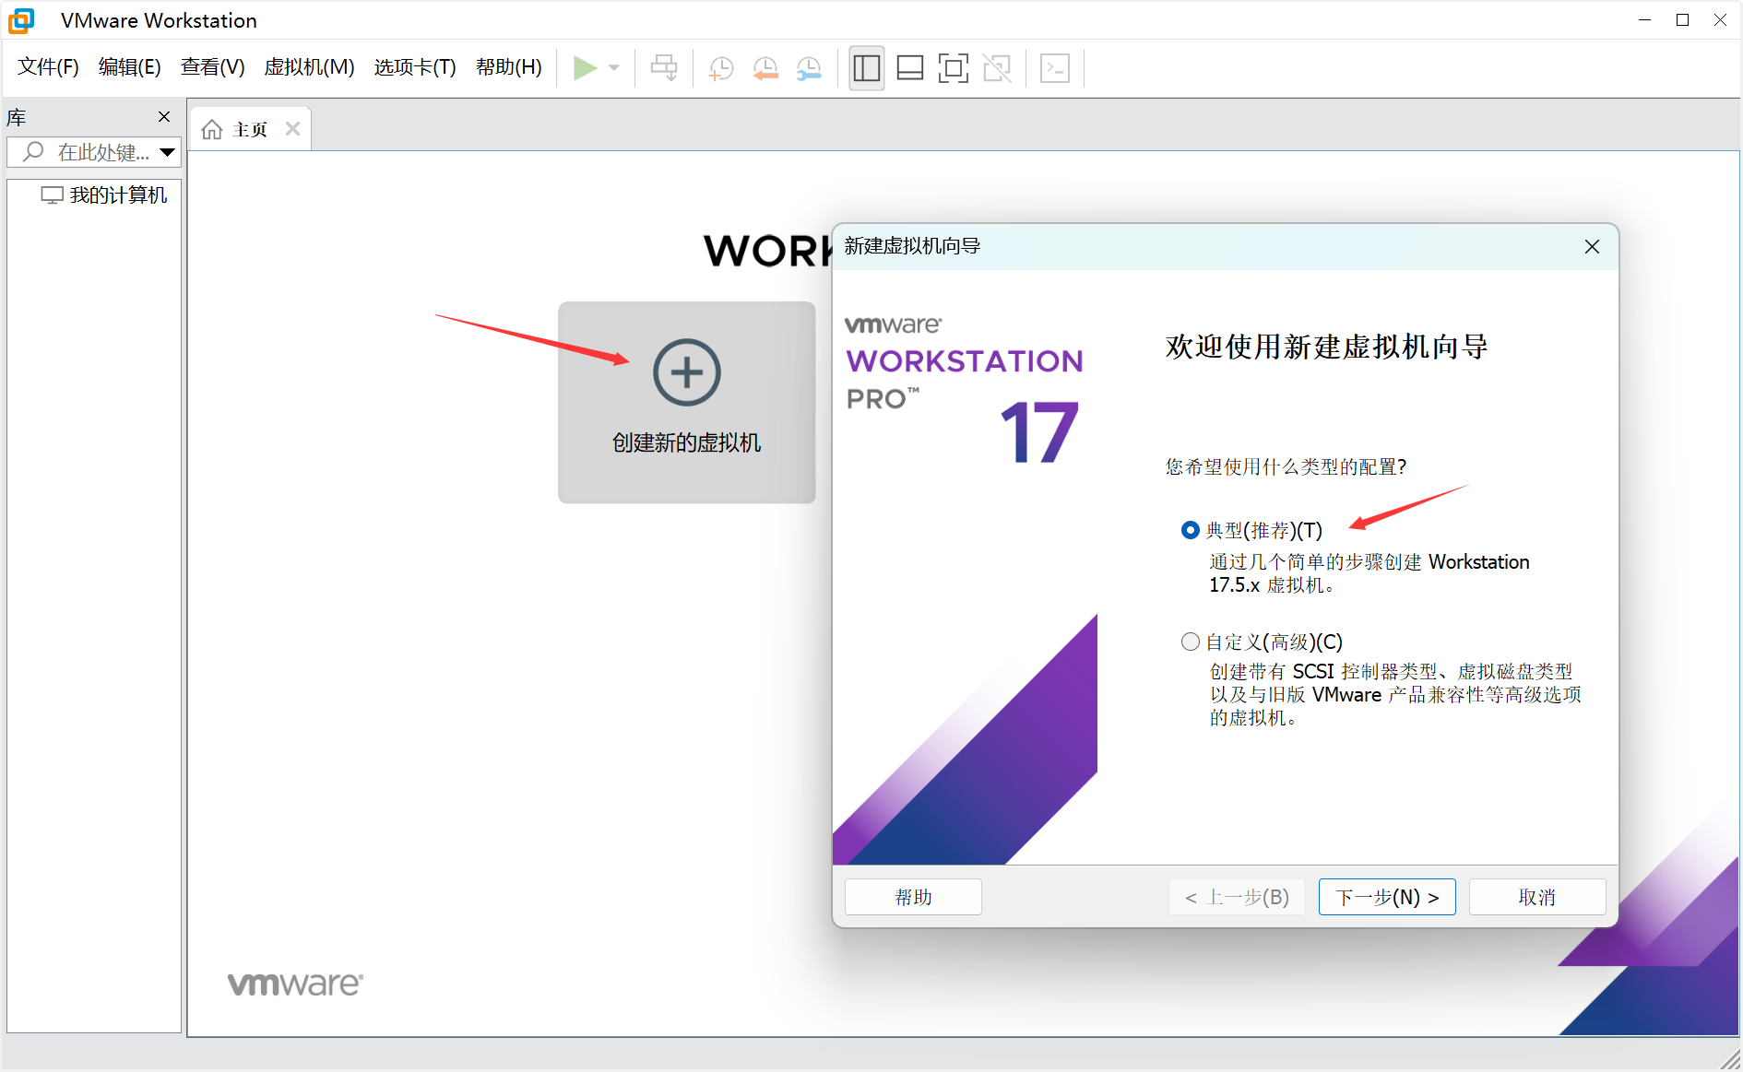Click the 创建新的虚拟机 tile

click(x=687, y=403)
